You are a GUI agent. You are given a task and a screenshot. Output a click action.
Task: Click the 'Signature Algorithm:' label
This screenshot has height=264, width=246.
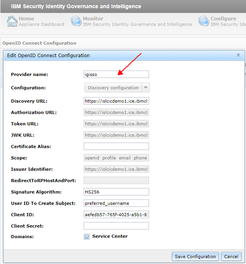(x=36, y=192)
